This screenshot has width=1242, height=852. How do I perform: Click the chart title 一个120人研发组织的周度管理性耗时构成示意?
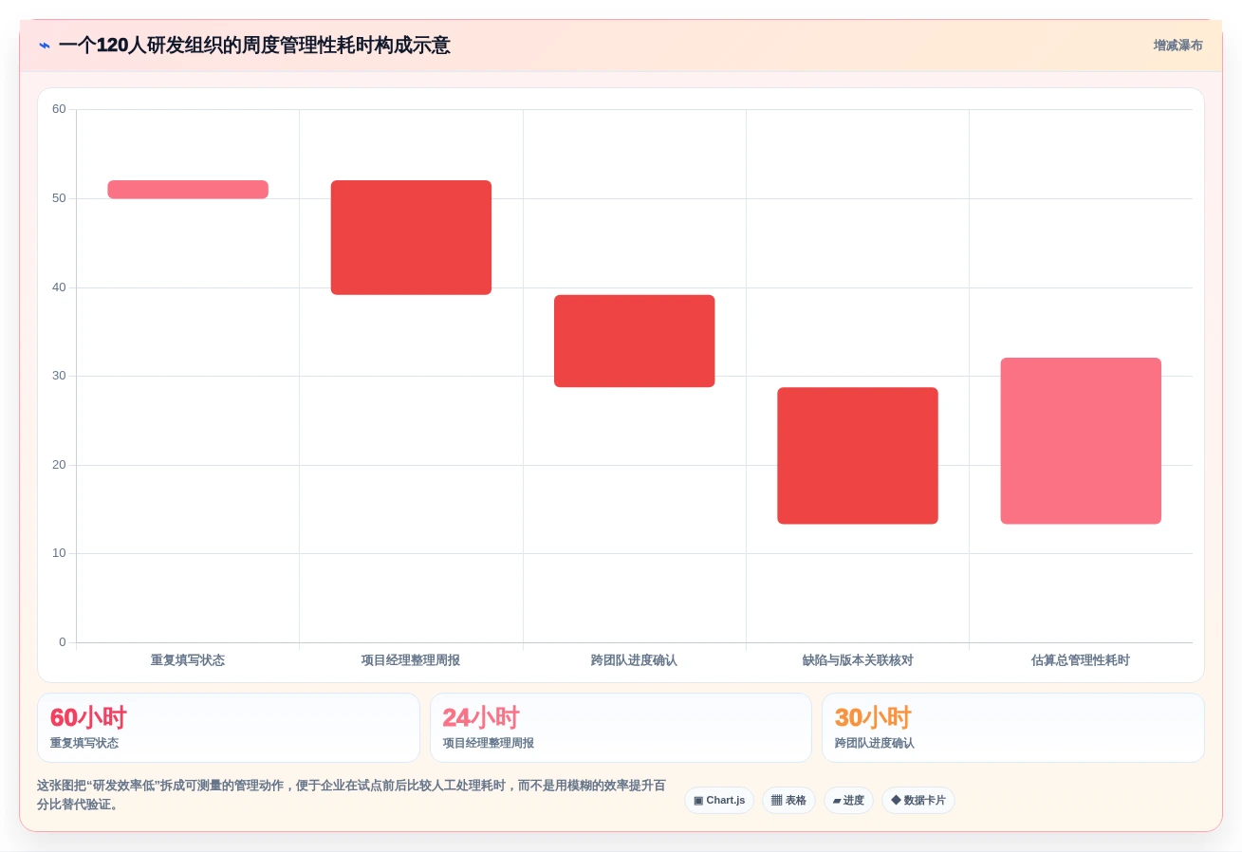254,46
